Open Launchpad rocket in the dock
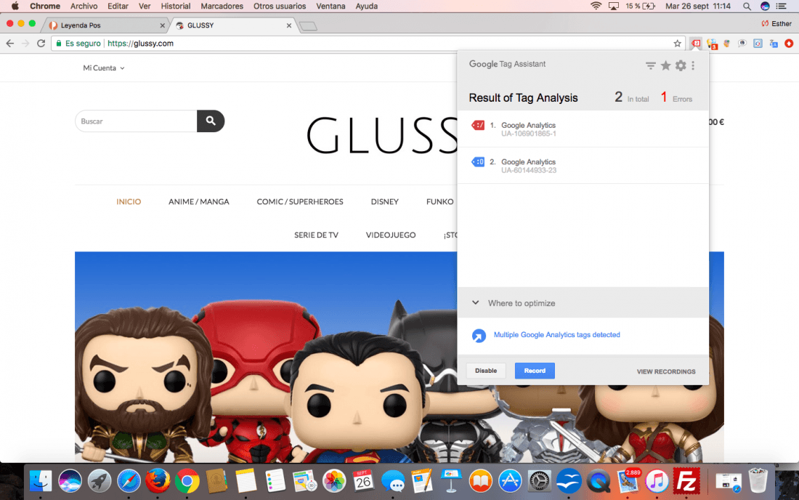Image resolution: width=799 pixels, height=500 pixels. click(100, 480)
